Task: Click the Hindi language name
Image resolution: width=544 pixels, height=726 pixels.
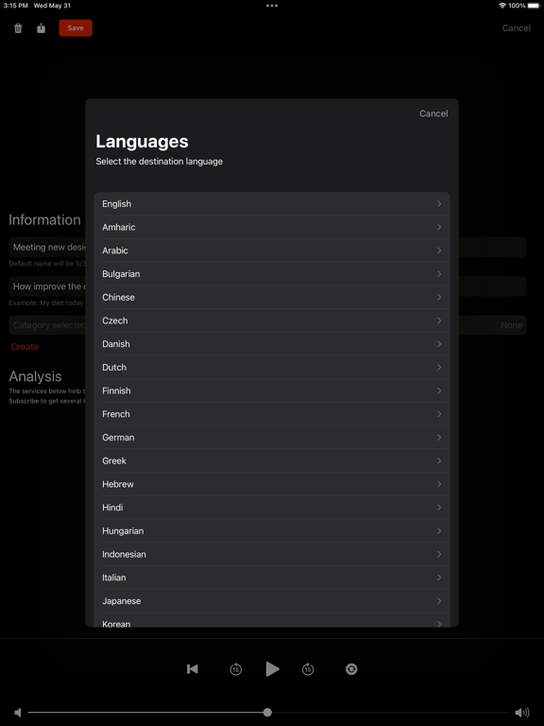Action: [112, 508]
